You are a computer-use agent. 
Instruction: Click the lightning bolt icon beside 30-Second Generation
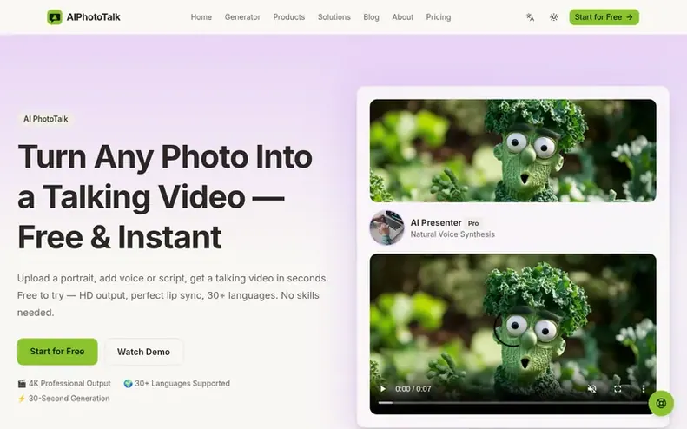22,399
